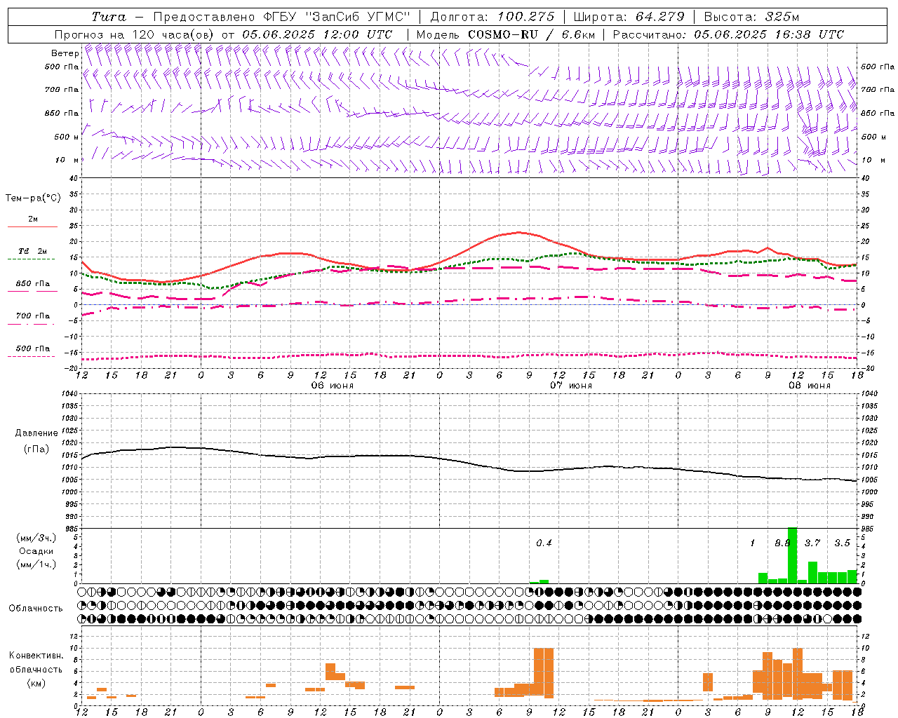Click the text "Предоставлено ФГБУ "ЗапСиб УГМС""
898x718 pixels.
[x=281, y=17]
